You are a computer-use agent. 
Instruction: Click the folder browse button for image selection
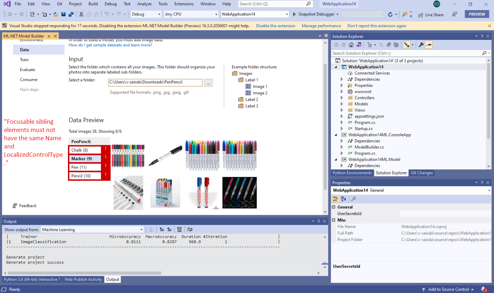pyautogui.click(x=208, y=82)
